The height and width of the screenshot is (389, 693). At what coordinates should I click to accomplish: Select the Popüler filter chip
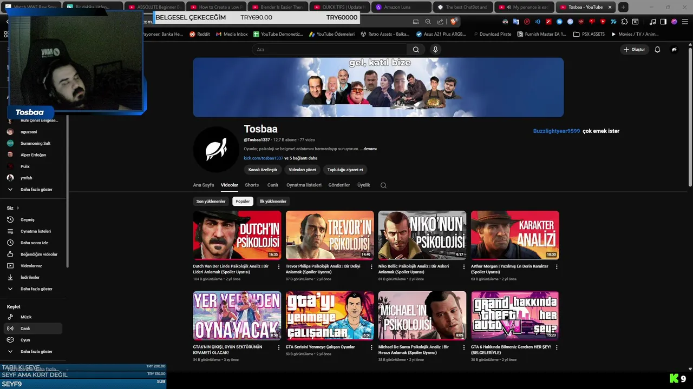[x=243, y=202]
